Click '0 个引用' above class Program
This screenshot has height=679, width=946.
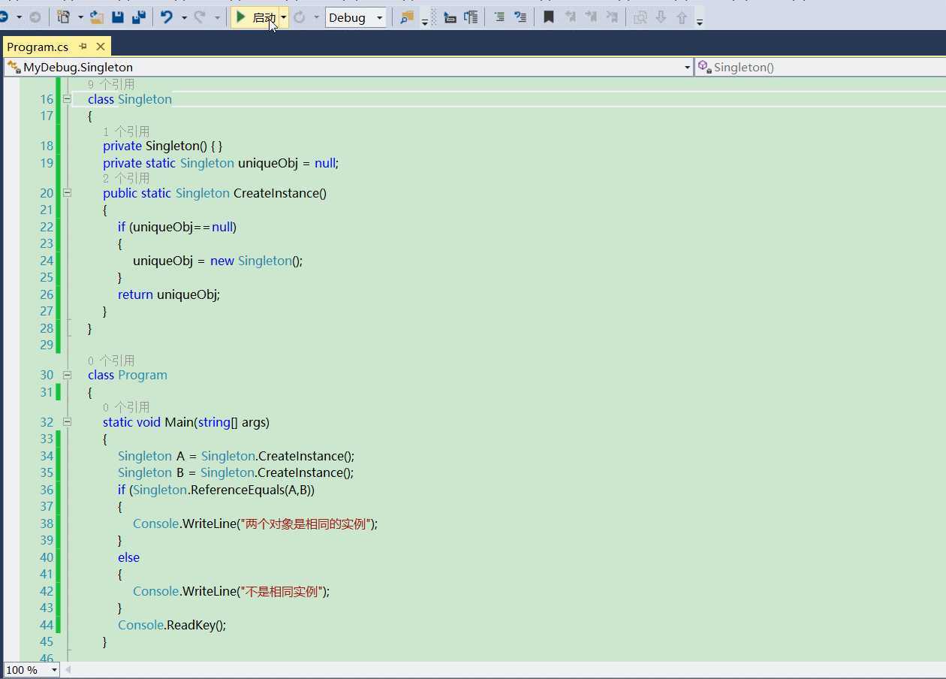[x=111, y=361]
